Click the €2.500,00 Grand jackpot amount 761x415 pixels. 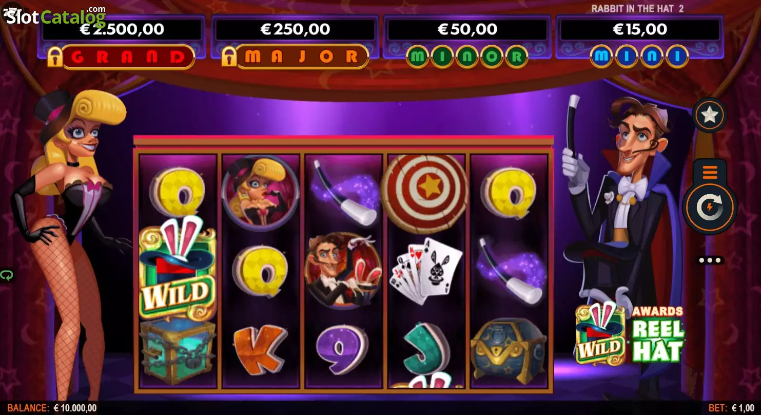coord(122,29)
